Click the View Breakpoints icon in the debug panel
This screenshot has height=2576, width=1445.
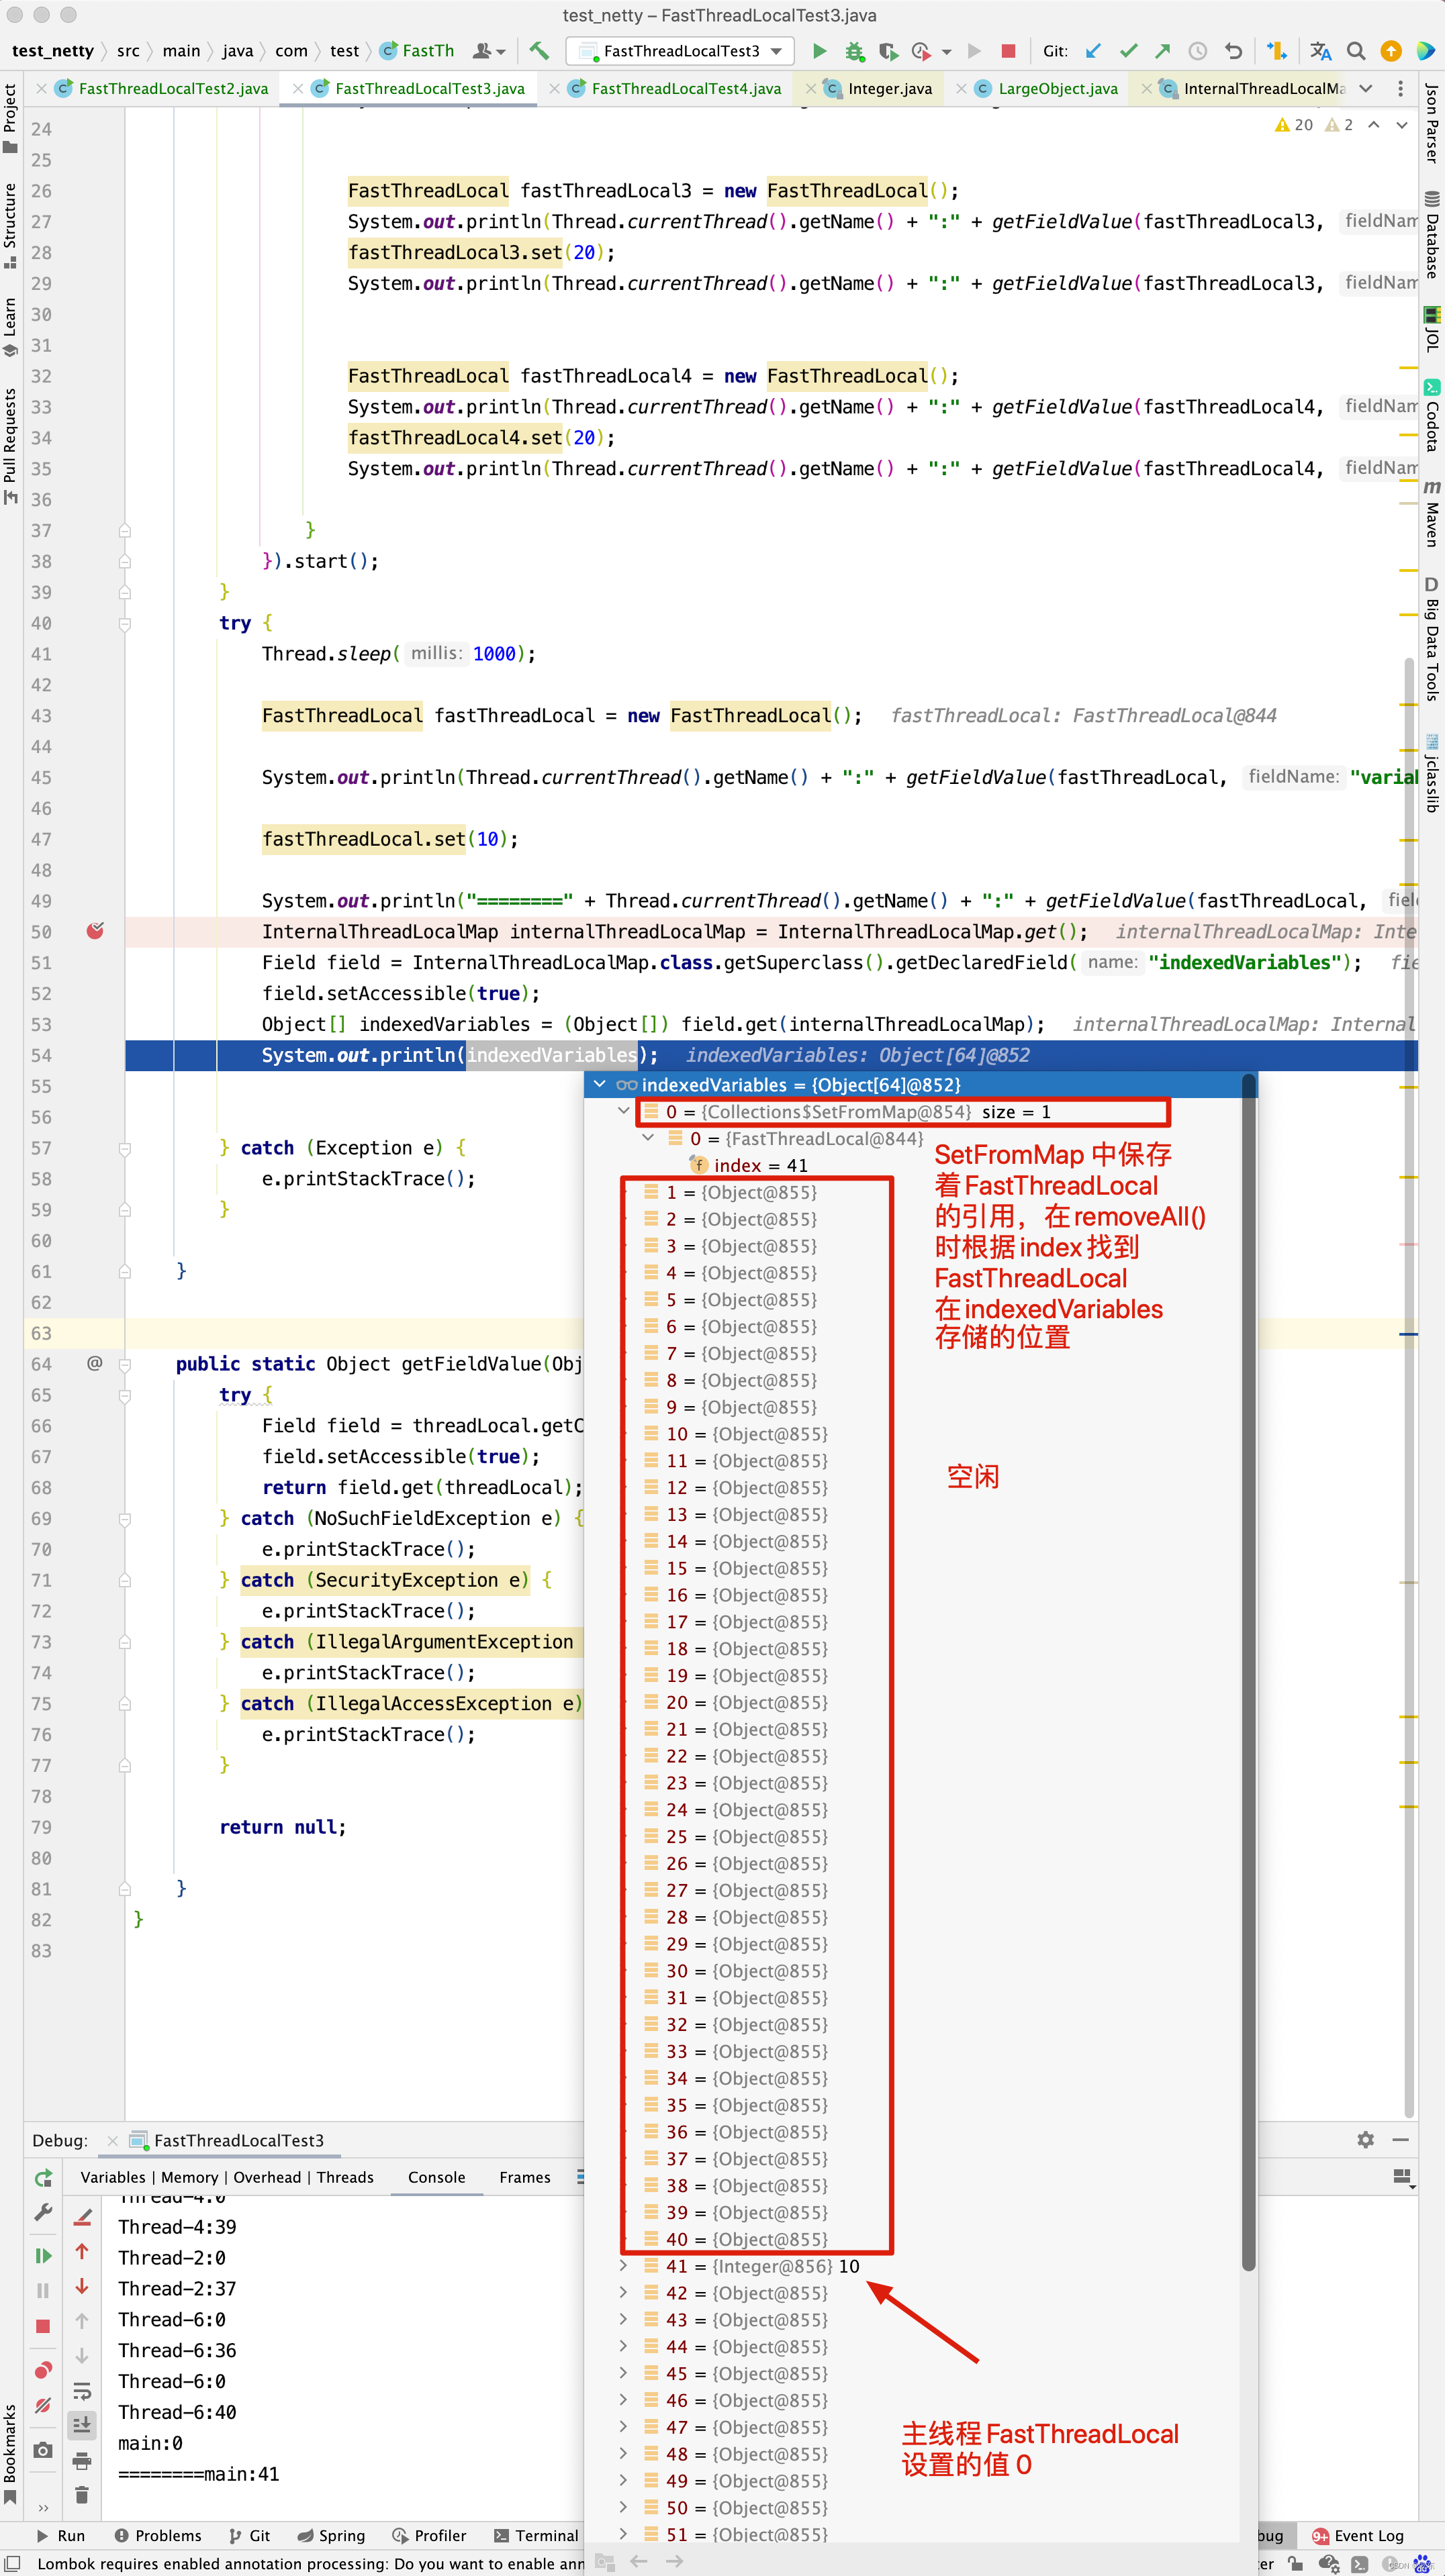pos(43,2371)
